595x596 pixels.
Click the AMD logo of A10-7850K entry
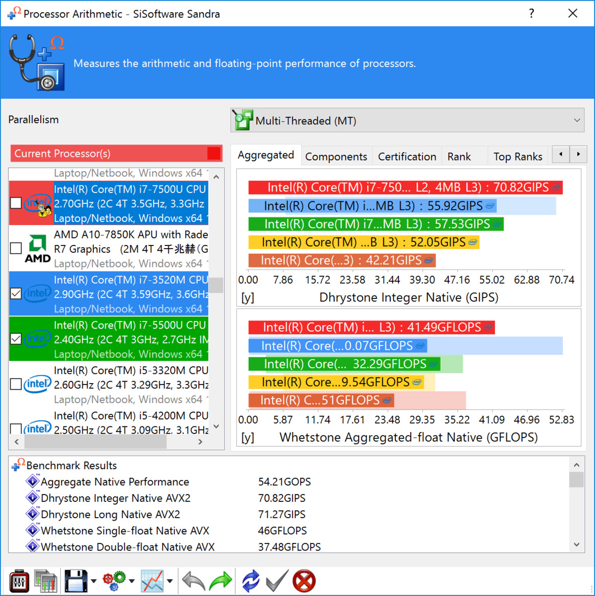pos(37,249)
